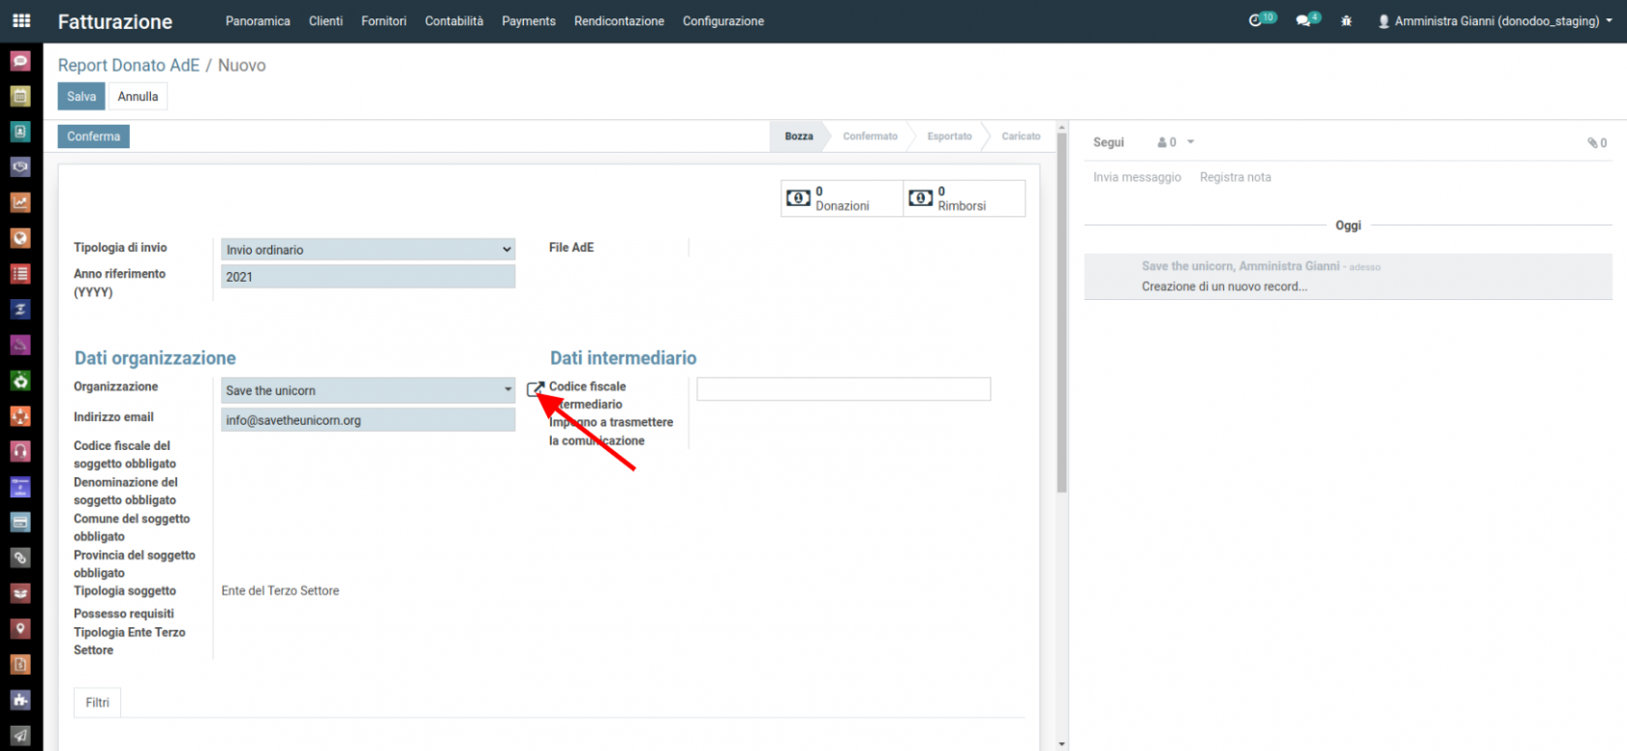The image size is (1627, 751).
Task: Click the Codice fiscale intermediario input field
Action: (x=843, y=389)
